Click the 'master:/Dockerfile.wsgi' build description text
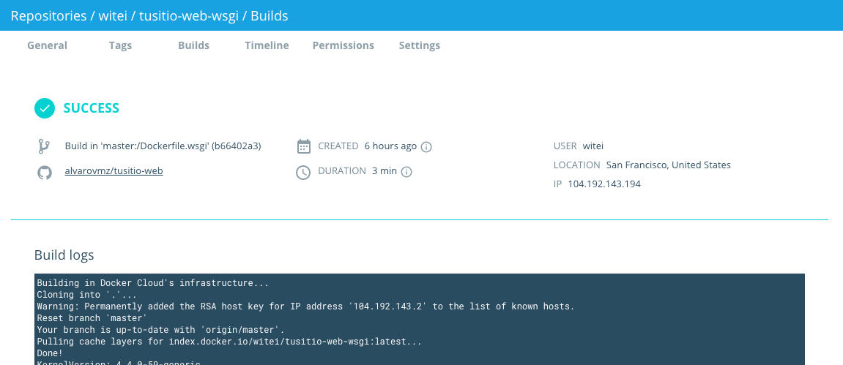Screen dimensions: 843x365 coord(163,146)
